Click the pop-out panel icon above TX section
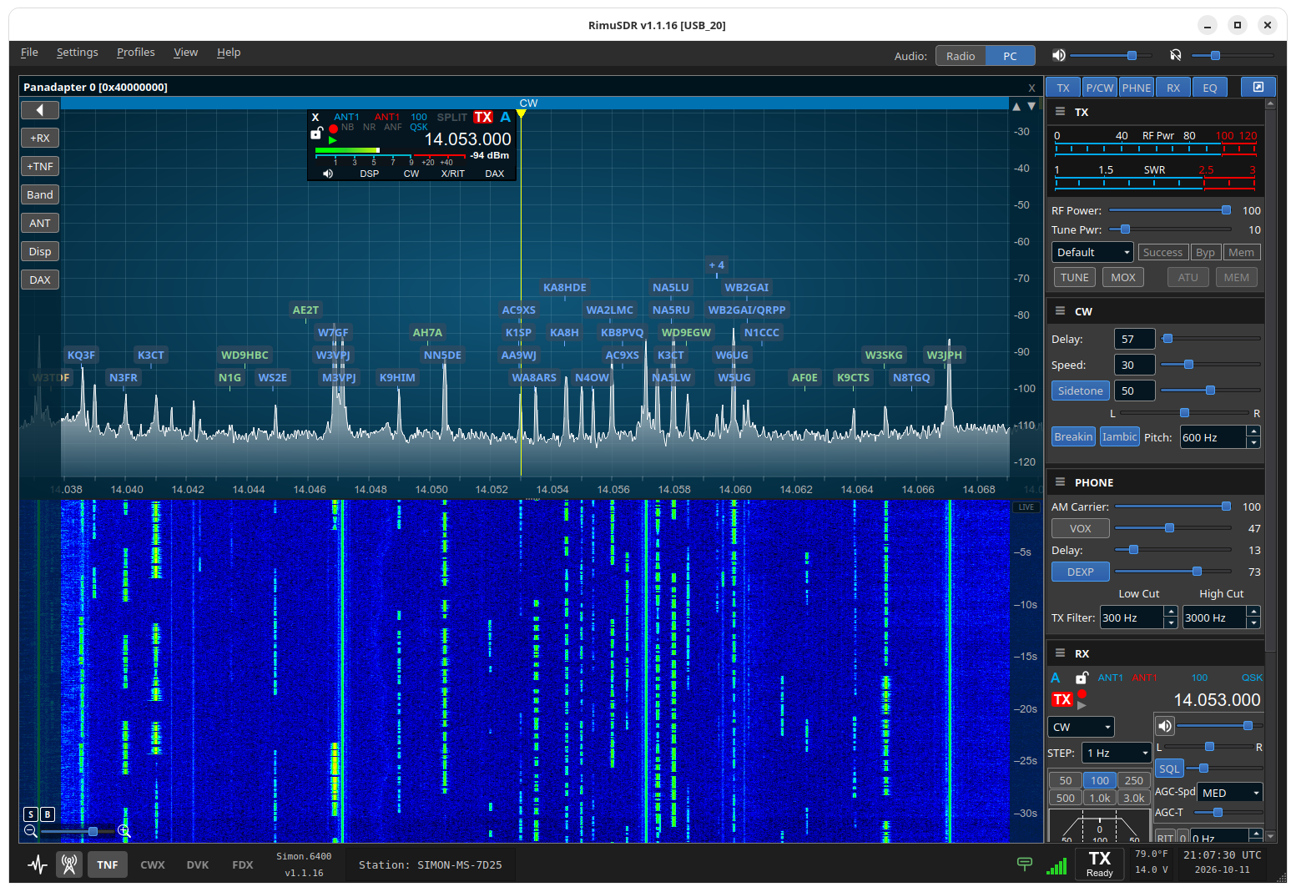Image resolution: width=1296 pixels, height=892 pixels. click(1258, 87)
